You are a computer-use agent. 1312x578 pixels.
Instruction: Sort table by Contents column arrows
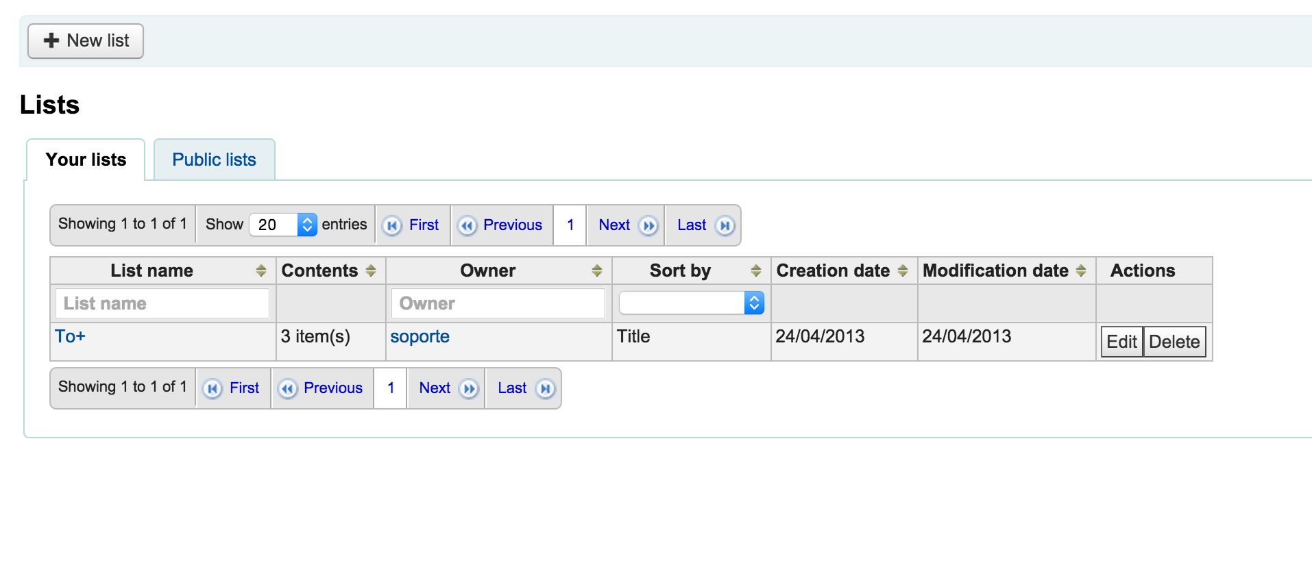click(x=371, y=271)
